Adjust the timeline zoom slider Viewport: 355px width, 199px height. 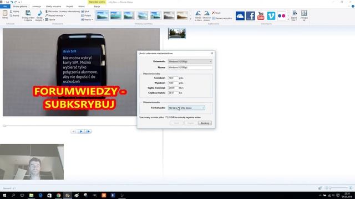[331, 188]
